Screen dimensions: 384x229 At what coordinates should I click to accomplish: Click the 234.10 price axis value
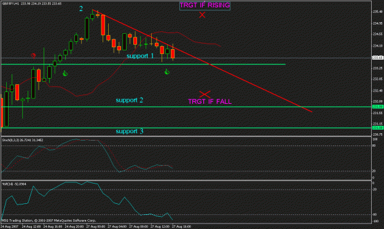(x=378, y=46)
